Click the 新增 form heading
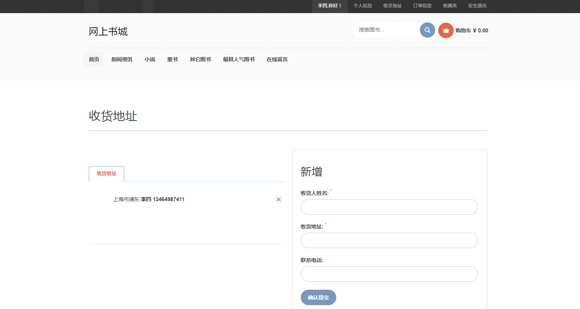 point(311,171)
